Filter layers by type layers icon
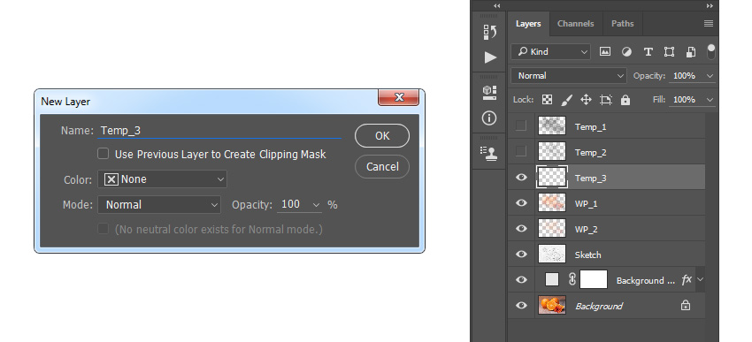This screenshot has width=752, height=342. pyautogui.click(x=648, y=52)
